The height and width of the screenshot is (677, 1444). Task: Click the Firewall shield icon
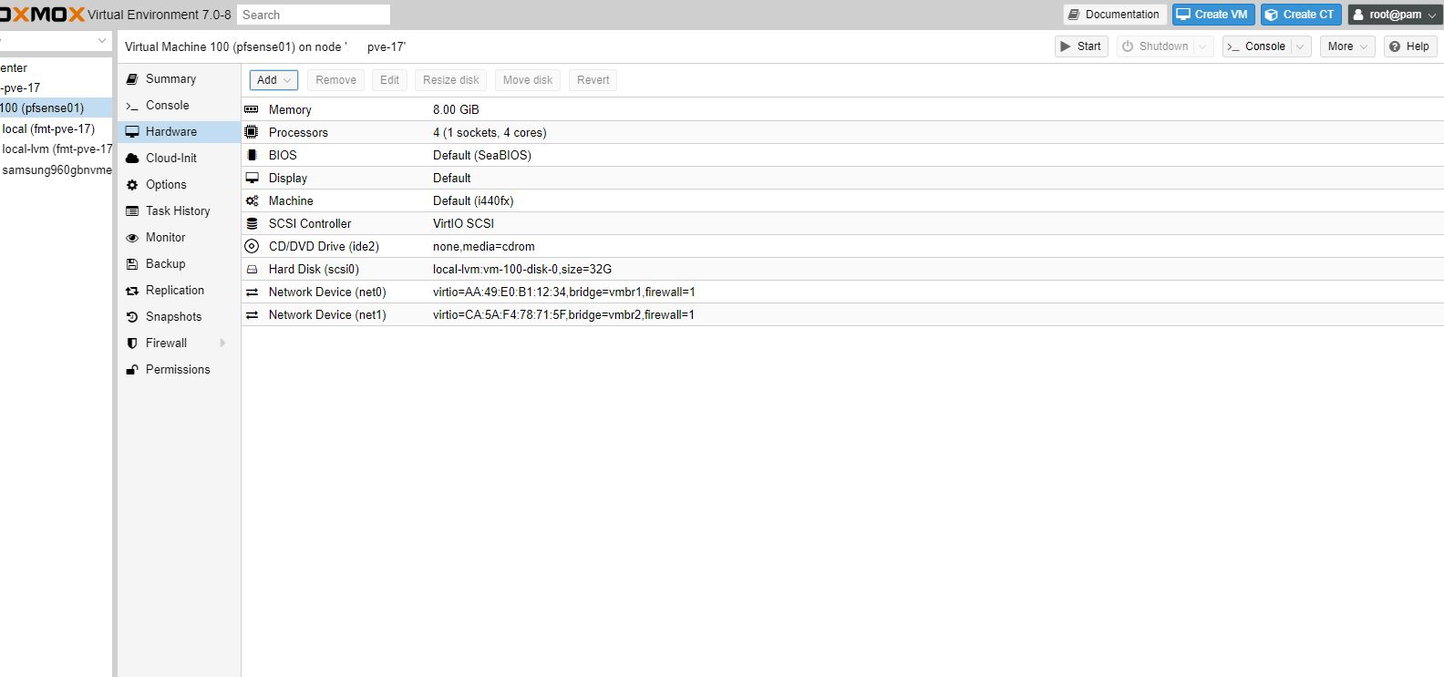(x=132, y=344)
